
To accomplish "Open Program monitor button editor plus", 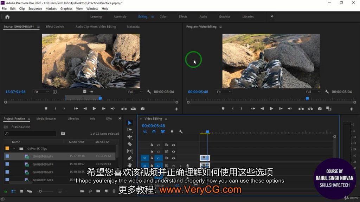I will (351, 109).
